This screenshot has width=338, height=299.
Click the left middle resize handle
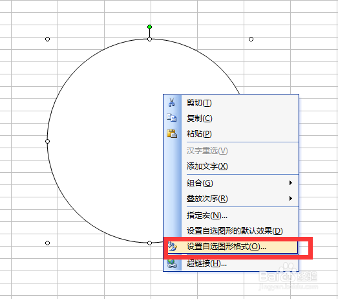(47, 141)
